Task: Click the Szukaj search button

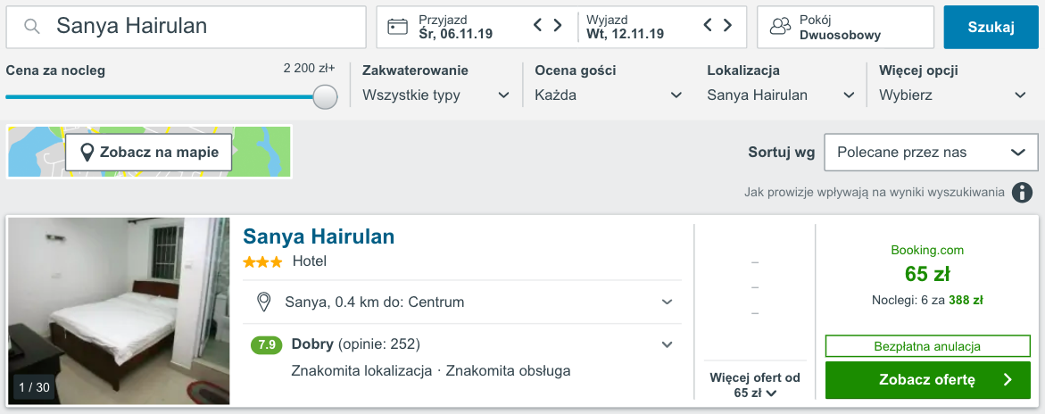Action: point(991,27)
